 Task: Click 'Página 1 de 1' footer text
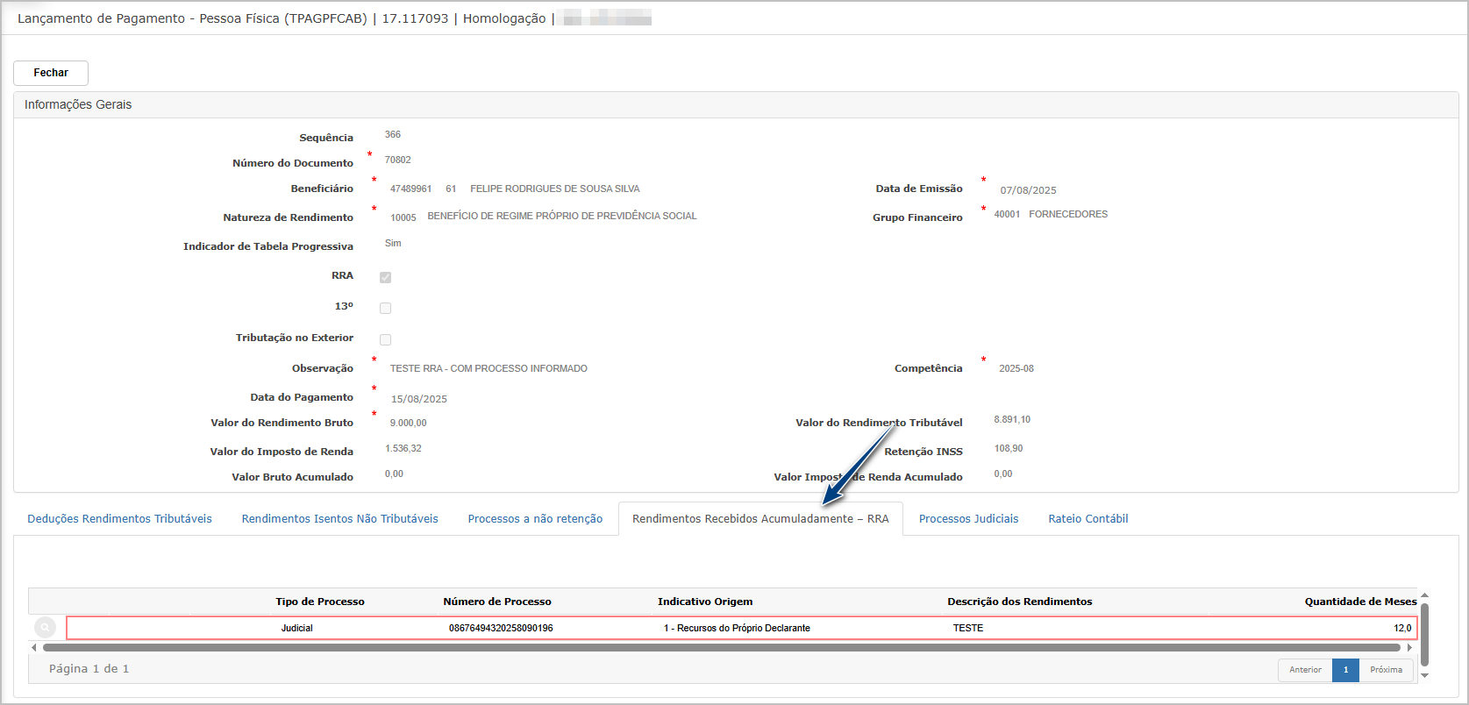click(89, 669)
